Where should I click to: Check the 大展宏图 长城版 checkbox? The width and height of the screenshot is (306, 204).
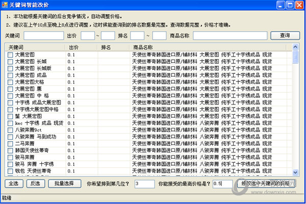point(10,68)
